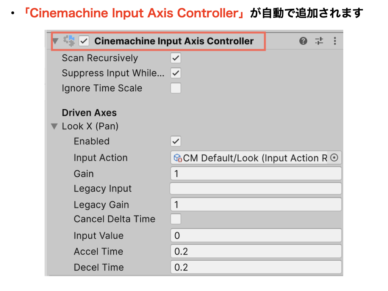Check Cancel Delta Time
The height and width of the screenshot is (291, 388).
click(175, 219)
